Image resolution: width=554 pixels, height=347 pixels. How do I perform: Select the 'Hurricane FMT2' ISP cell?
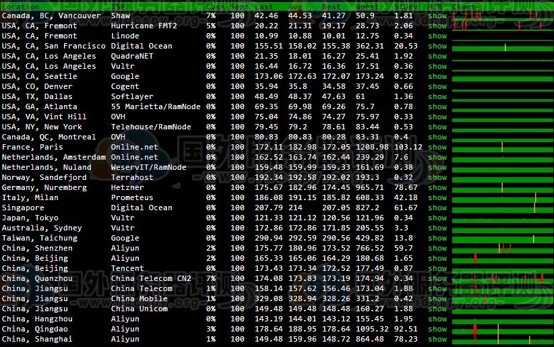pyautogui.click(x=144, y=26)
